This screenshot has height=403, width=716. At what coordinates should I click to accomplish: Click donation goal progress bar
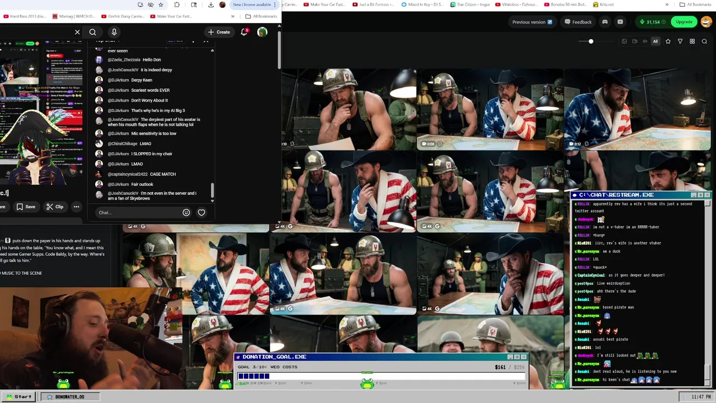[x=381, y=376]
